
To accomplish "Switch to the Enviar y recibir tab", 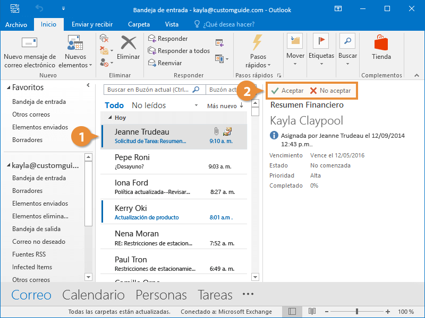I will (x=92, y=24).
